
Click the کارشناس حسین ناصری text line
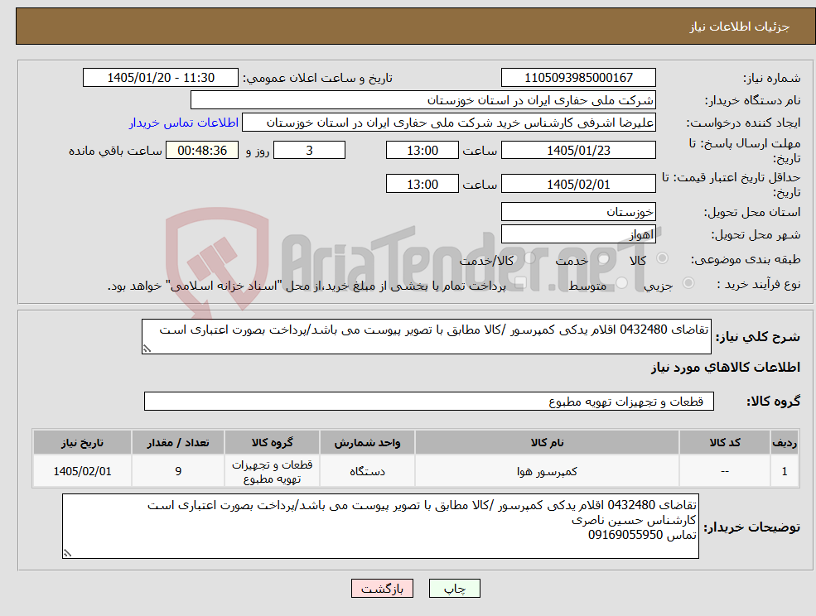pos(634,520)
